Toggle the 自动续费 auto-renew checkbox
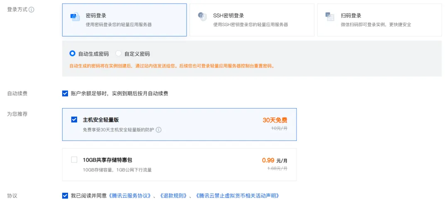This screenshot has height=208, width=448. [x=65, y=93]
